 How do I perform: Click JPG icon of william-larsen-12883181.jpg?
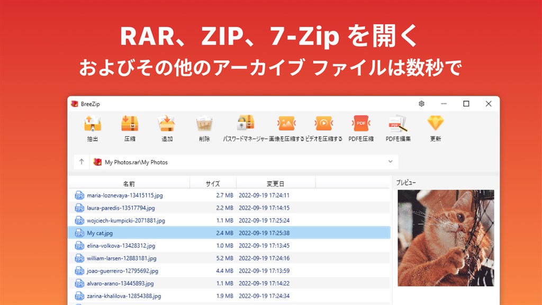coord(79,258)
